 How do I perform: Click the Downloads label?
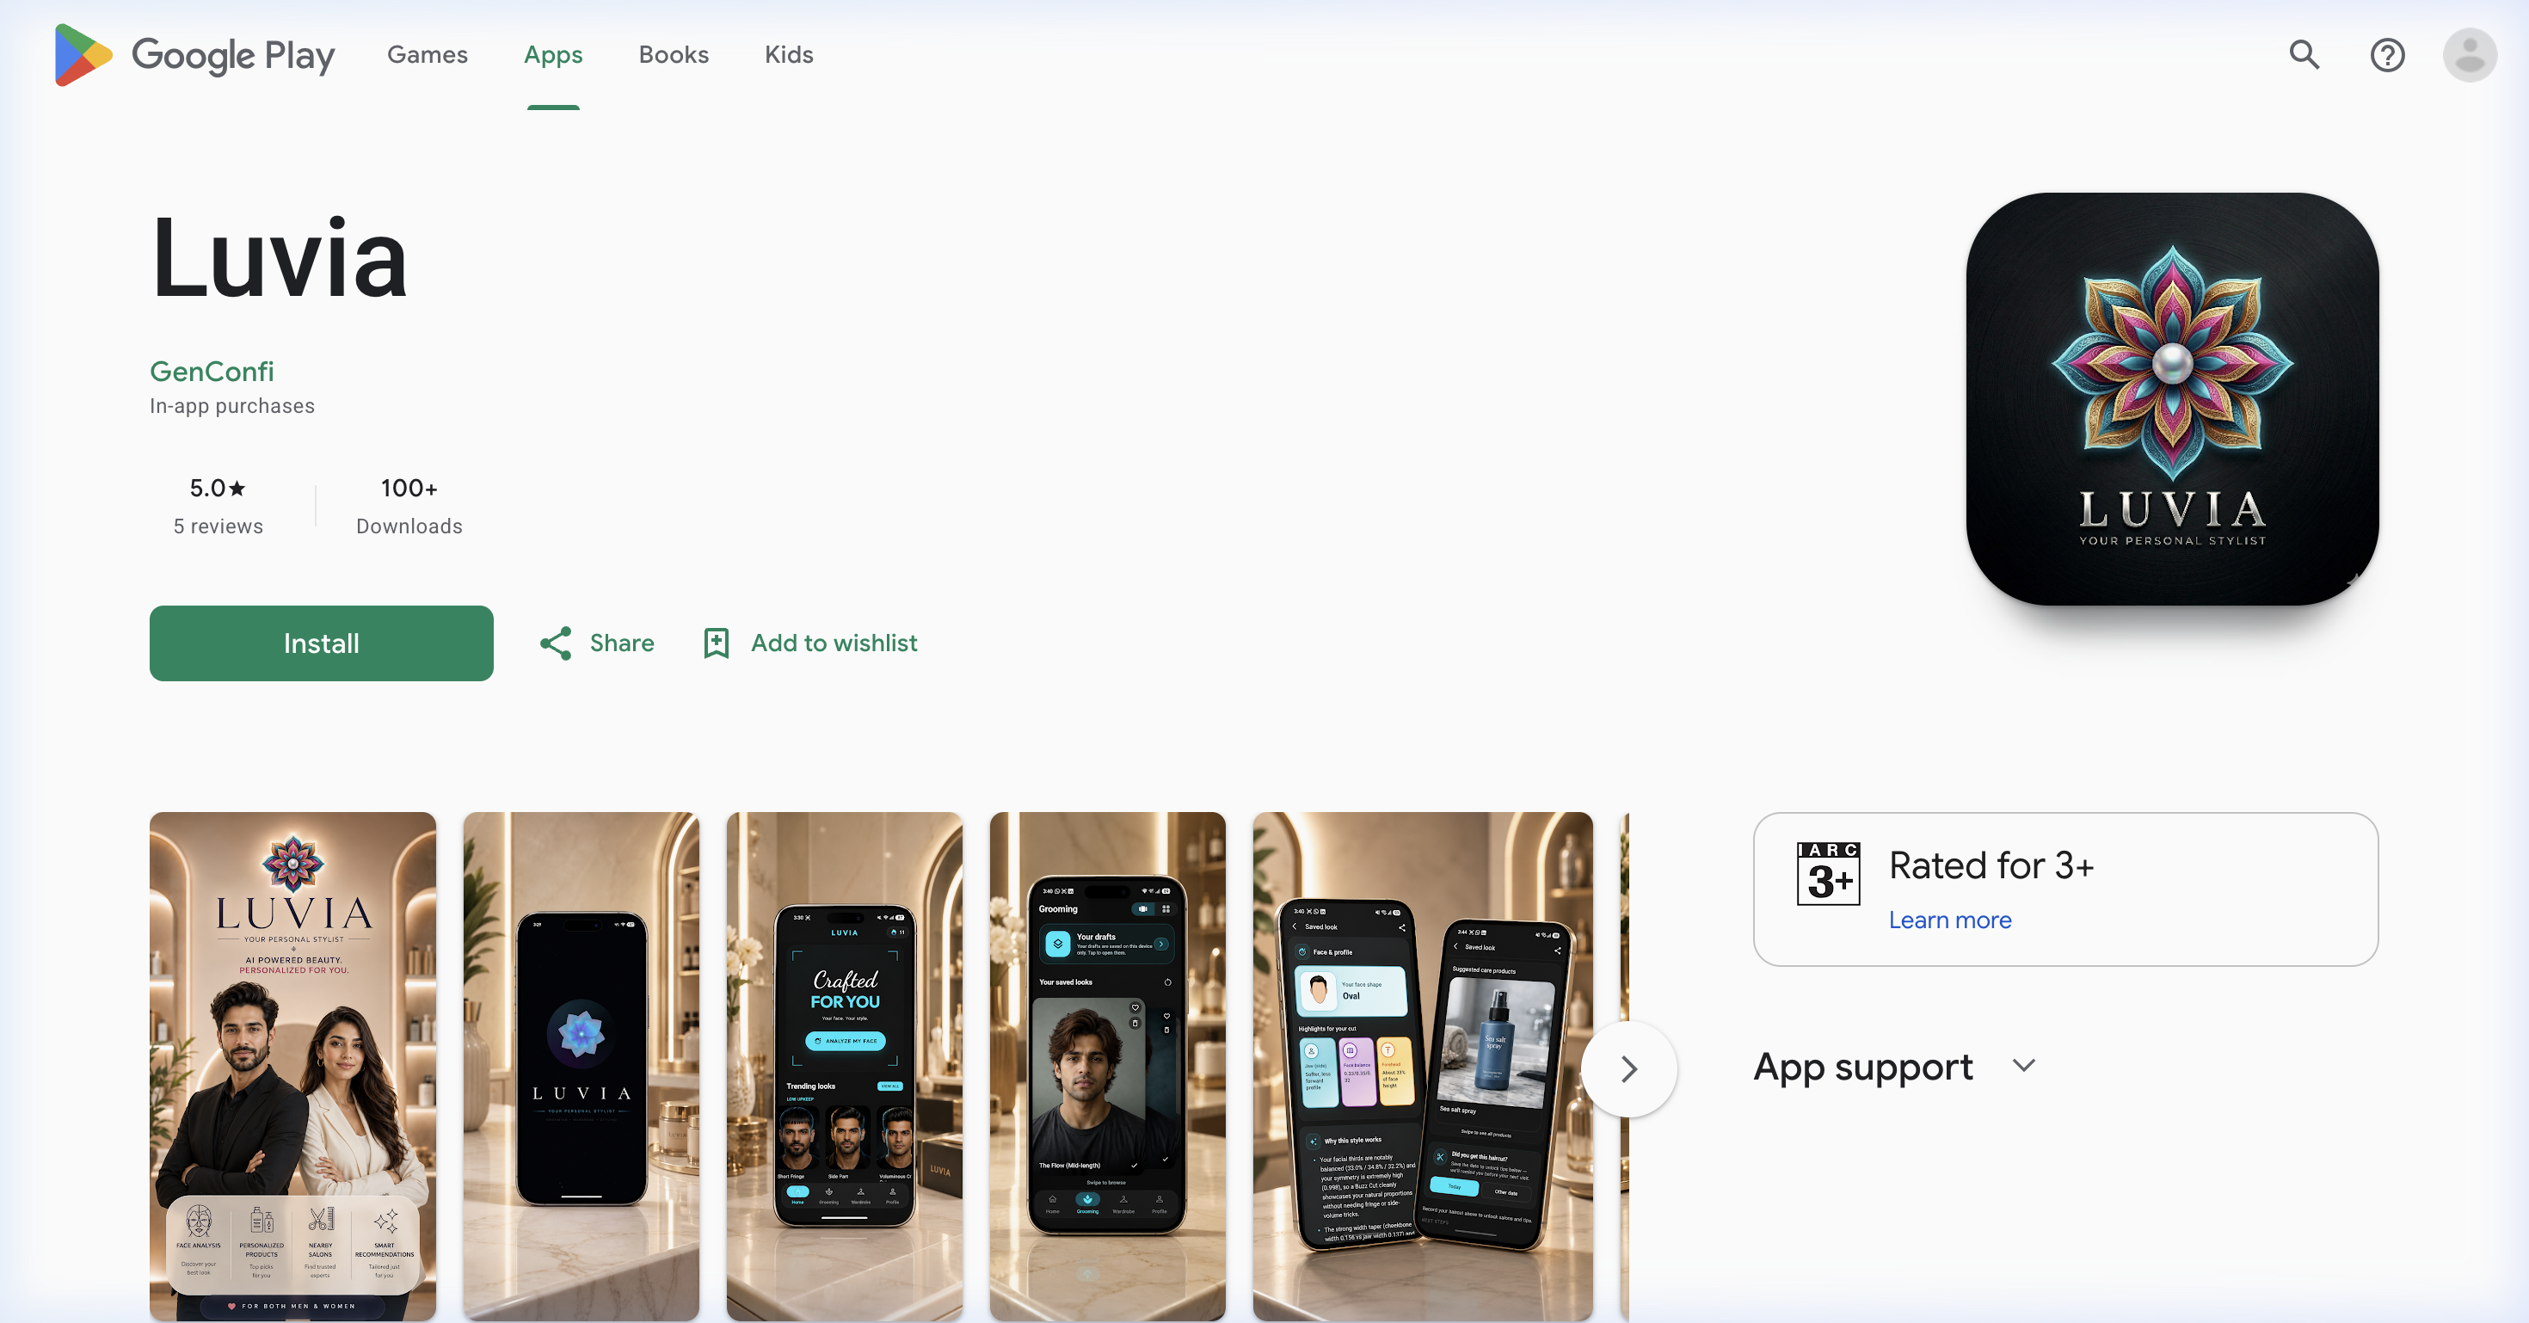click(409, 527)
